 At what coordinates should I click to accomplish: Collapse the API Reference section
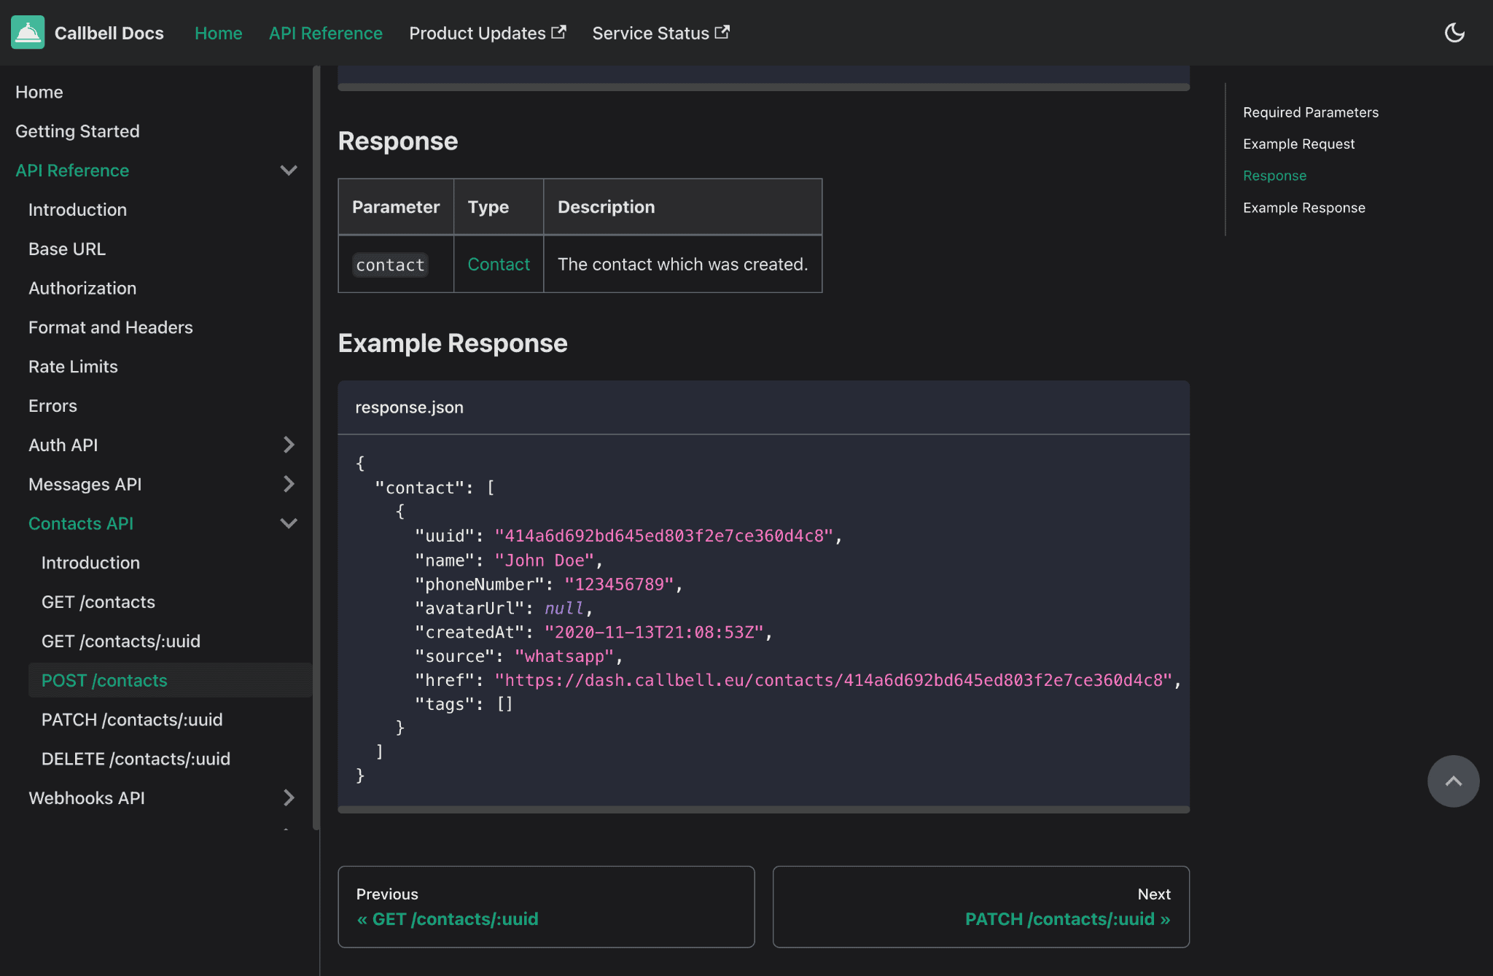tap(287, 170)
